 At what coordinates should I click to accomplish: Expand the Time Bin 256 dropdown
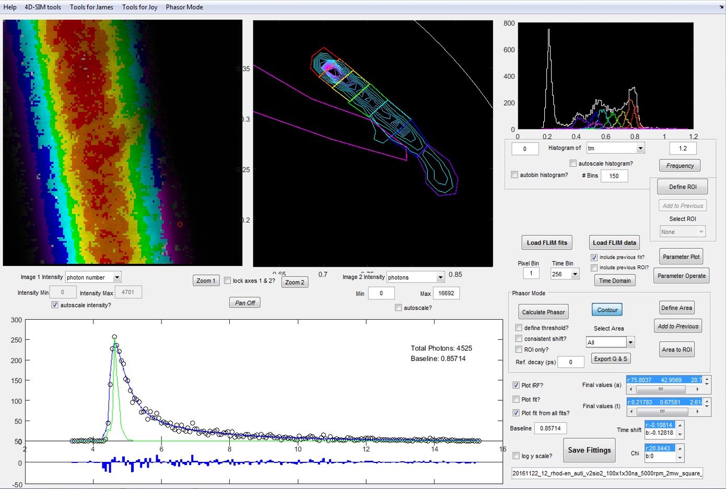[x=575, y=274]
